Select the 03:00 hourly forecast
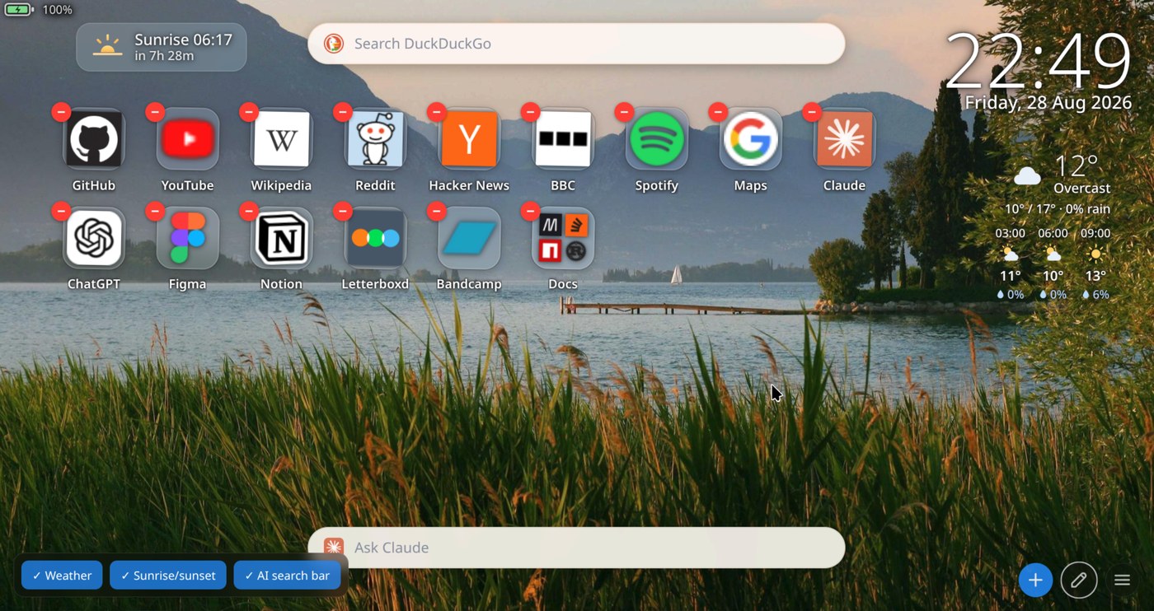Image resolution: width=1154 pixels, height=611 pixels. [x=1011, y=264]
